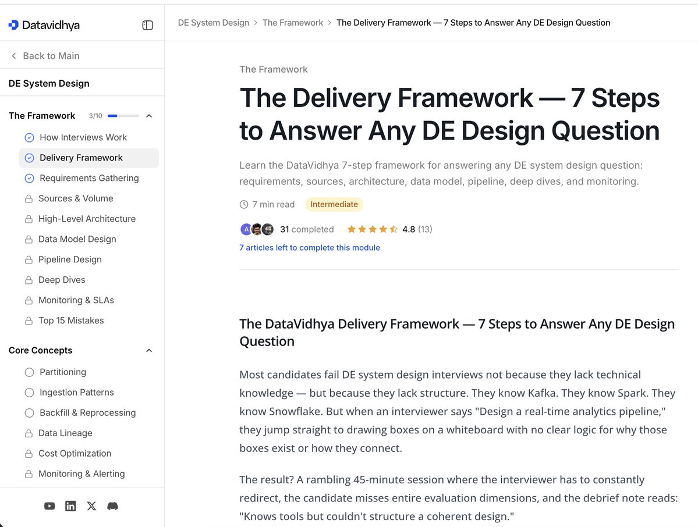698x527 pixels.
Task: Click the lock icon beside Data Lineage
Action: (x=29, y=433)
